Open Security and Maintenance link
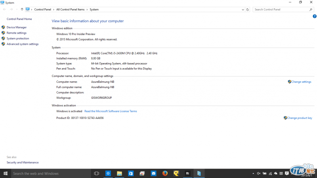317x178 pixels. pos(23,163)
